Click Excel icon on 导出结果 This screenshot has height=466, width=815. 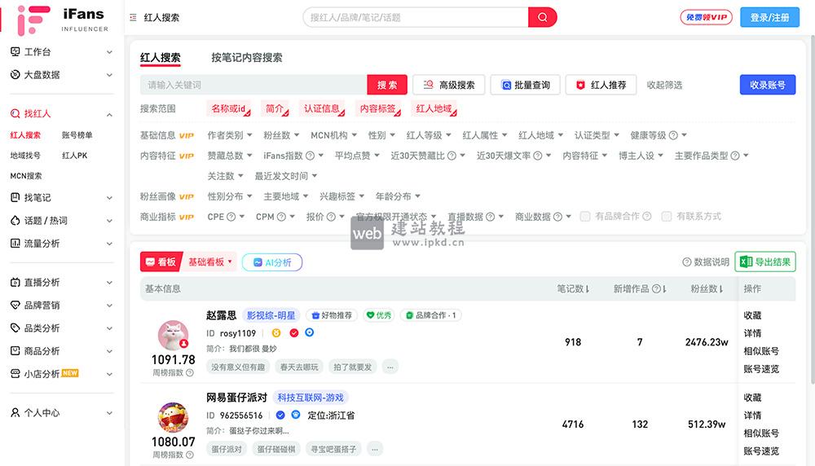click(746, 262)
